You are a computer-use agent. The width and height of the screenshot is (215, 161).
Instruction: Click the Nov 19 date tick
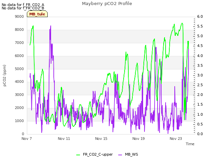[x=138, y=139]
